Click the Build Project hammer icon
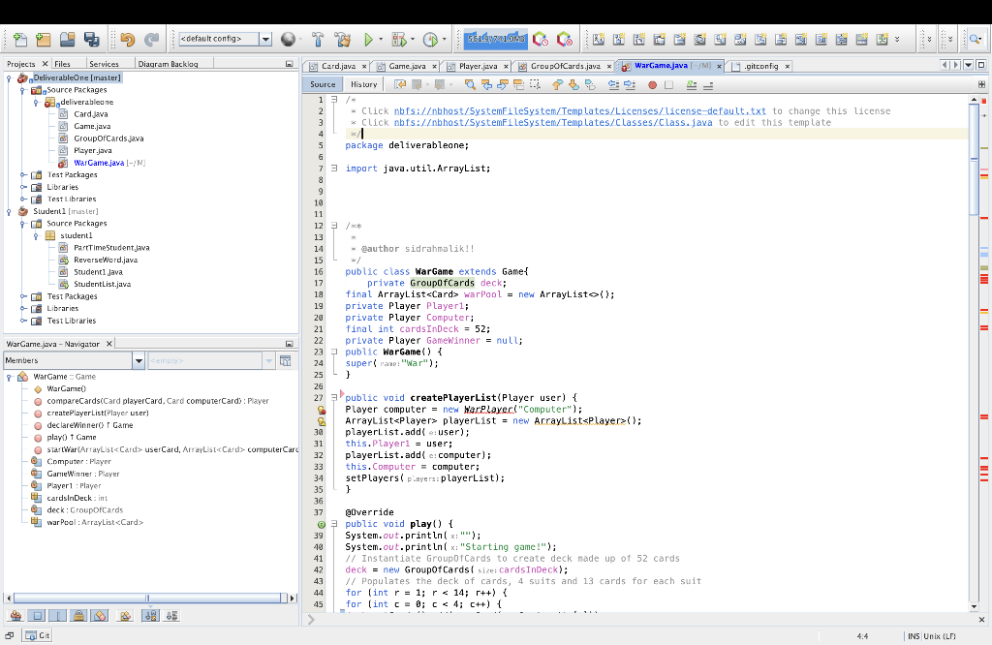Image resolution: width=992 pixels, height=645 pixels. tap(317, 40)
